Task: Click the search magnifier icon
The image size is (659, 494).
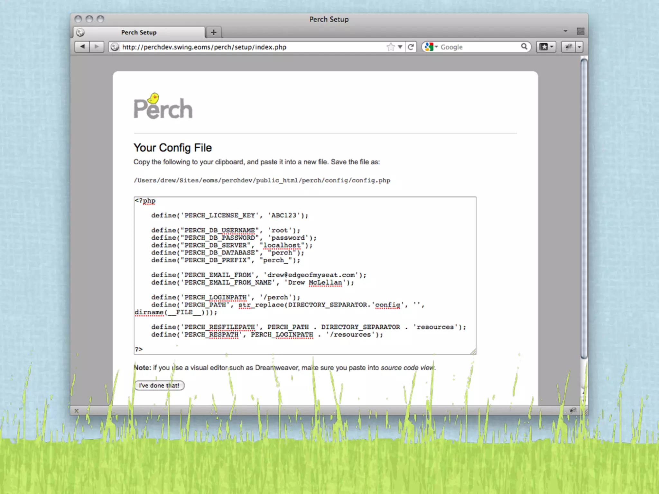Action: tap(524, 47)
